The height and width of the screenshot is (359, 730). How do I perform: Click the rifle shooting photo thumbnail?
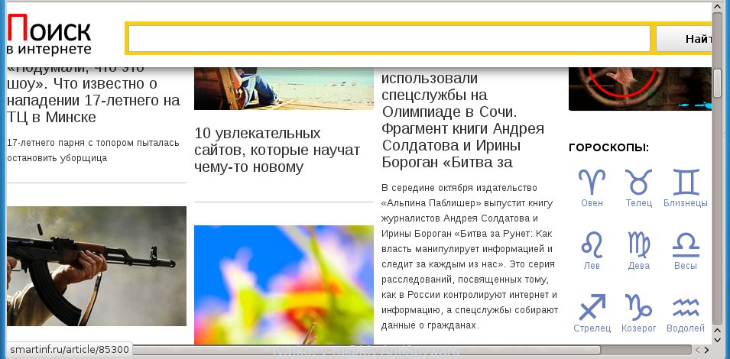(96, 266)
